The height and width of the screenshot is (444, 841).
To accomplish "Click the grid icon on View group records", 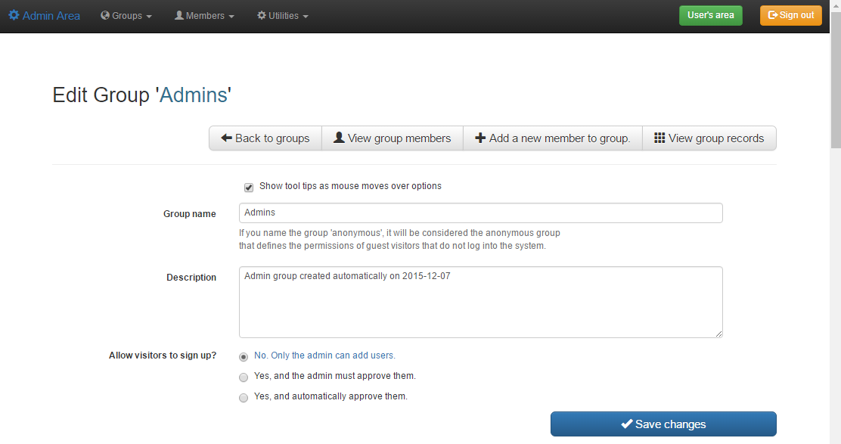I will (x=659, y=138).
